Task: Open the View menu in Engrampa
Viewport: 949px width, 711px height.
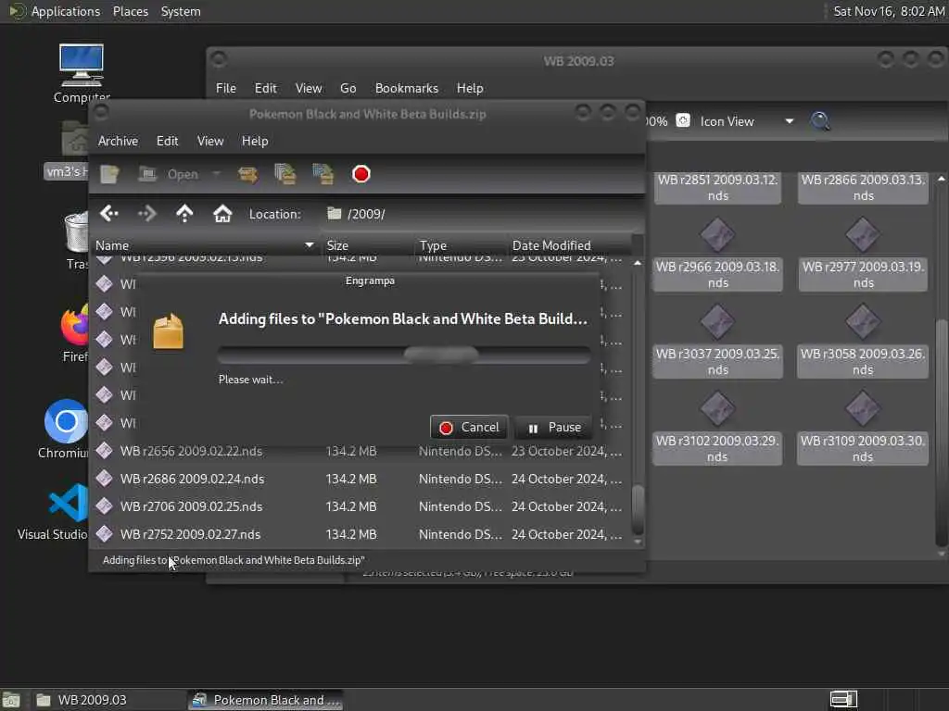Action: pos(210,141)
